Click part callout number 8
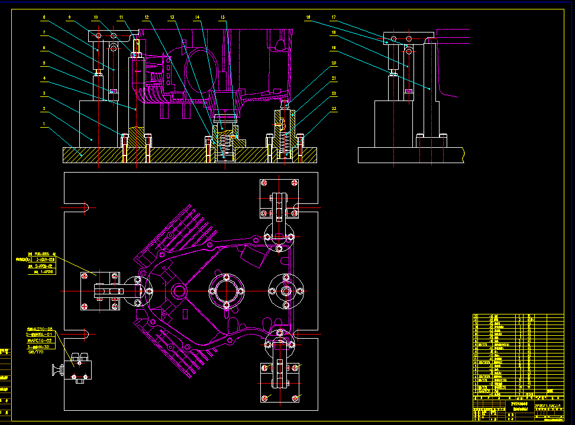Screen dimensions: 575x425 [44, 17]
